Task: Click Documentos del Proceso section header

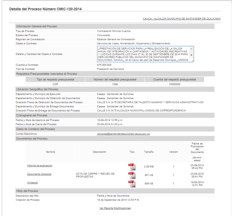Action: 115,139
